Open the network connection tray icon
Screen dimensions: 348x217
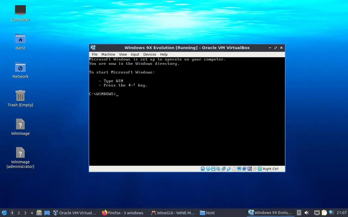point(317,213)
